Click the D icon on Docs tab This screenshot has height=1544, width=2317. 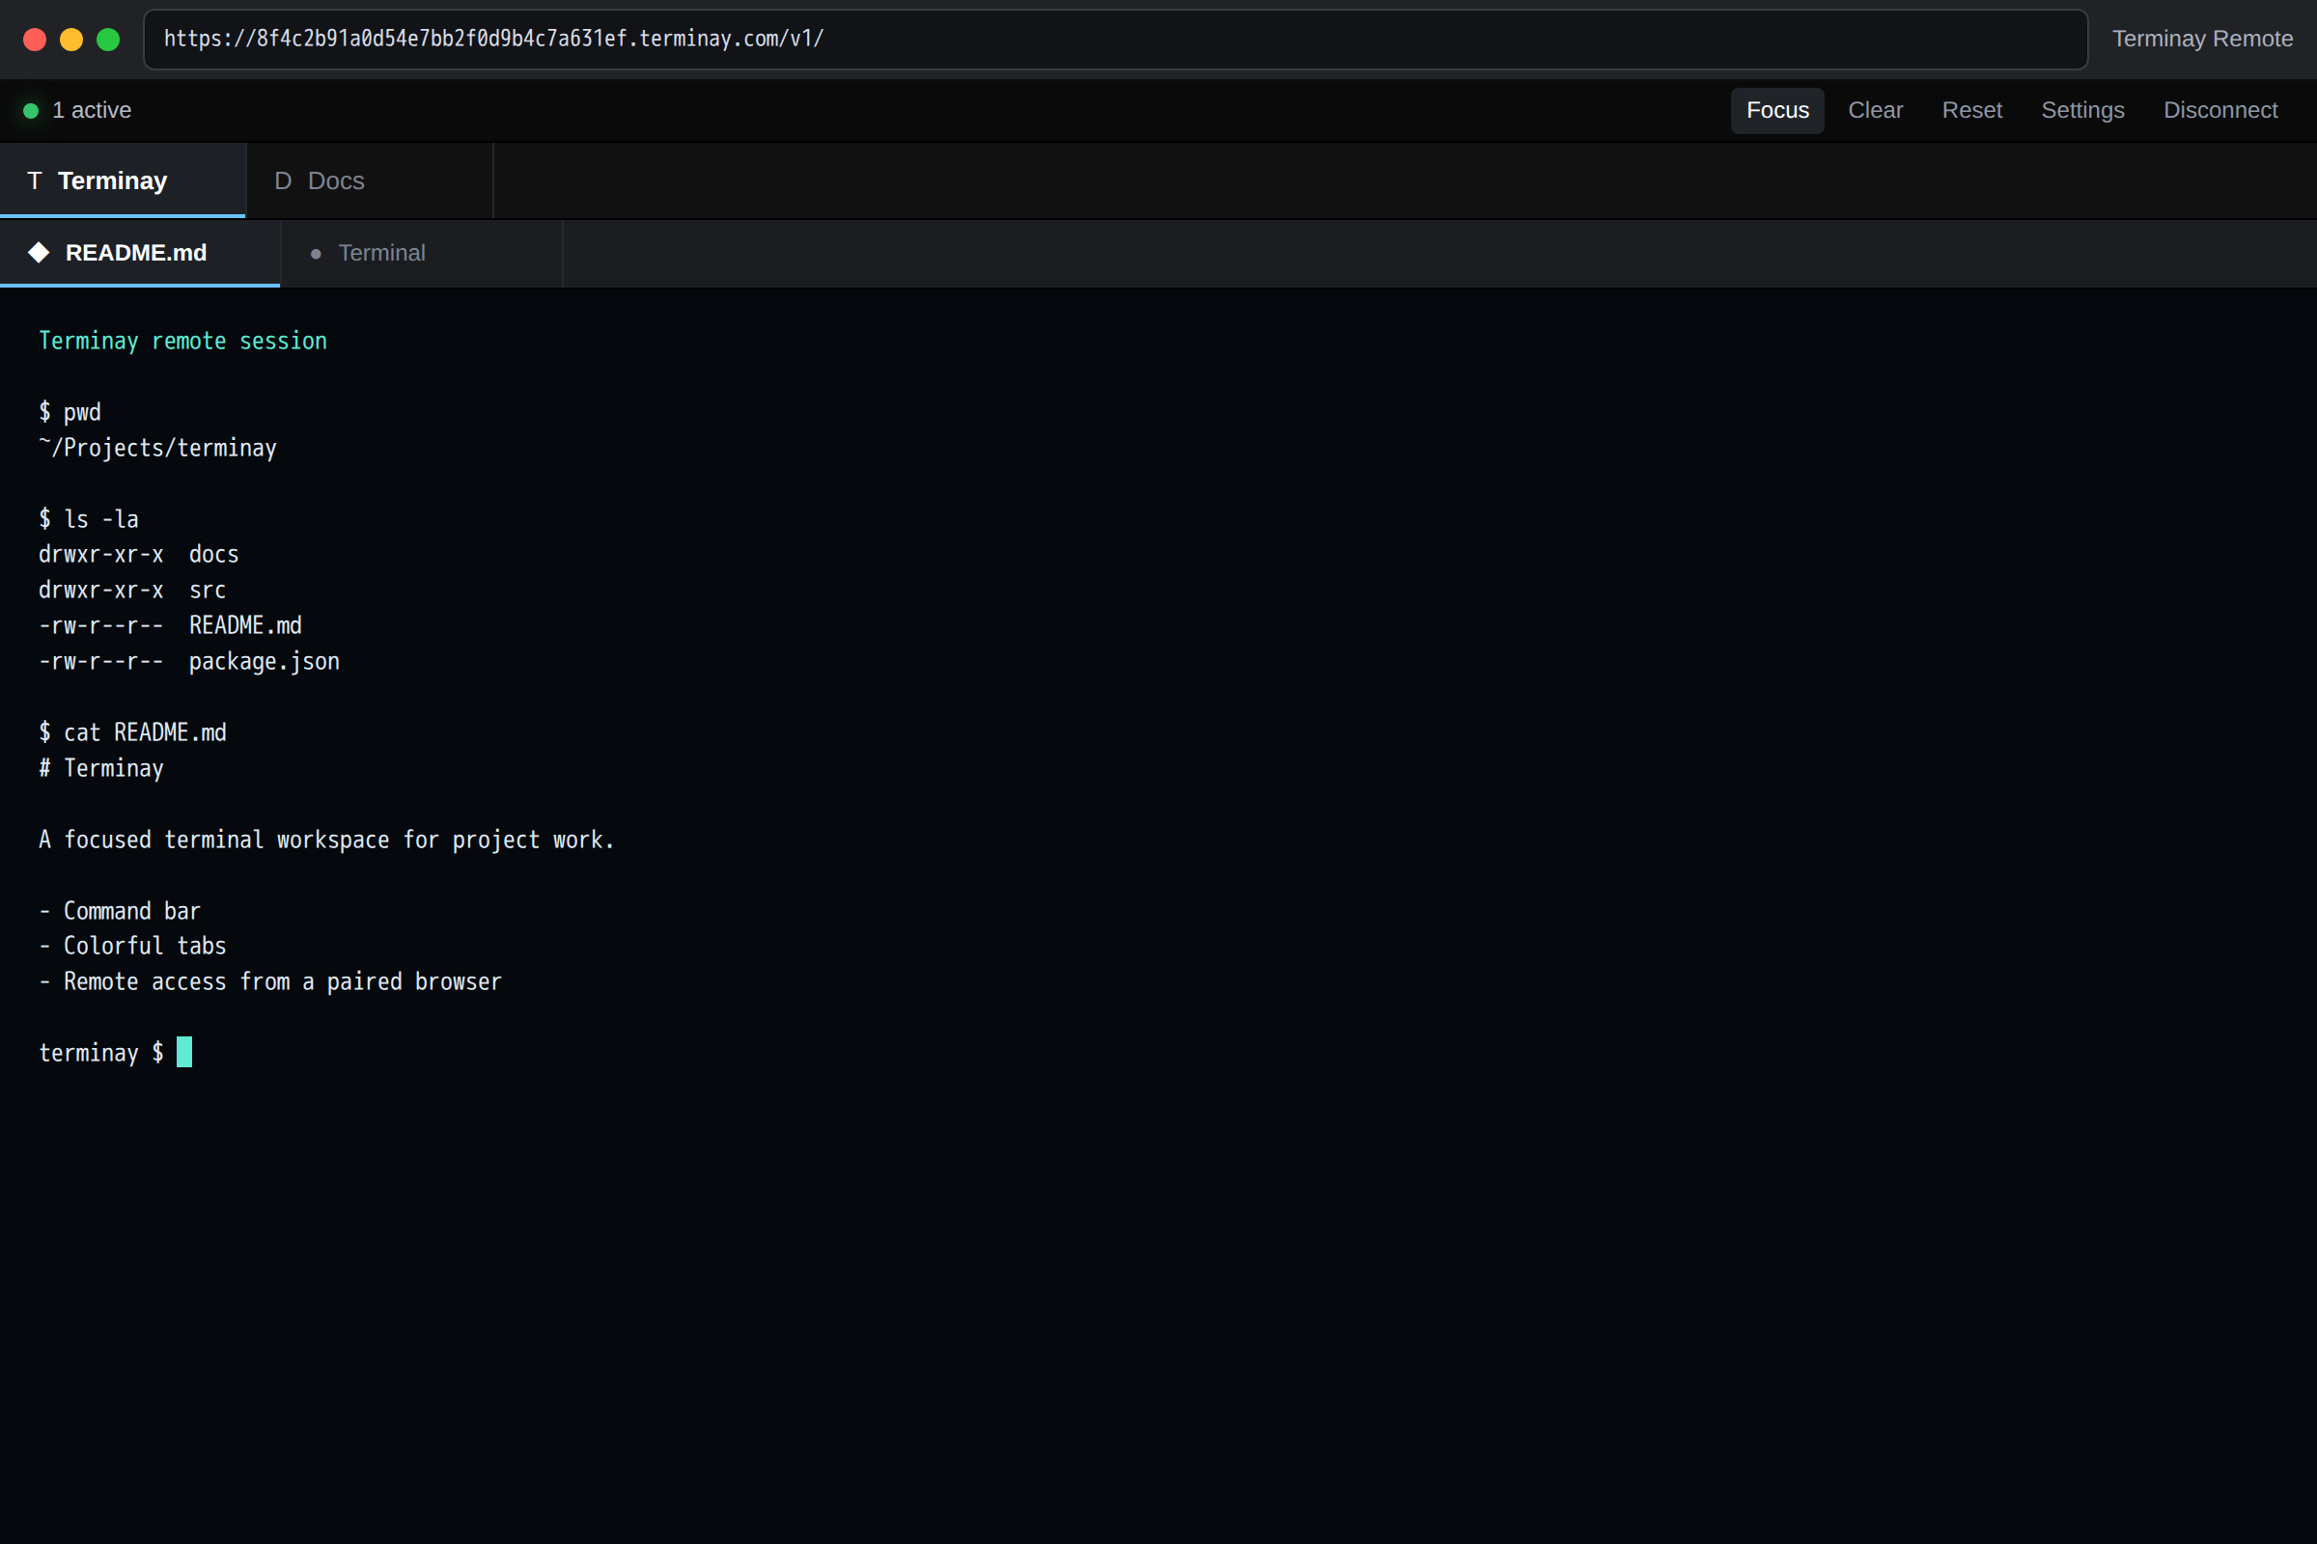point(283,181)
